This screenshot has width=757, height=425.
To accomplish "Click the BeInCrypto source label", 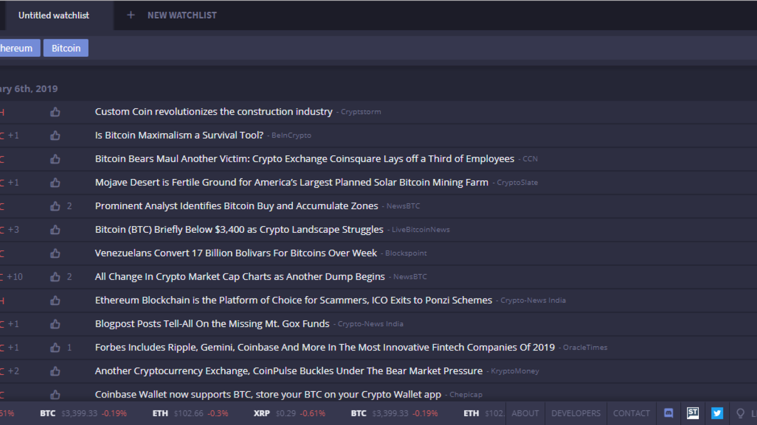I will click(291, 136).
